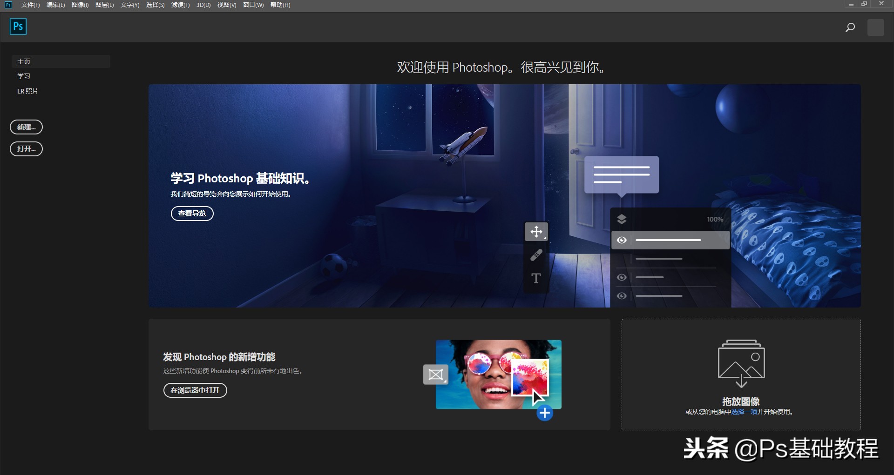Select the Move tool icon in banner overlay
The image size is (894, 475).
tap(536, 231)
